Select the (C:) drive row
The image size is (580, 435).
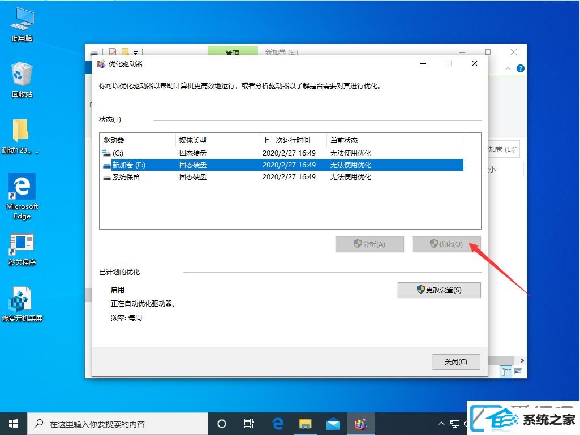[x=282, y=153]
